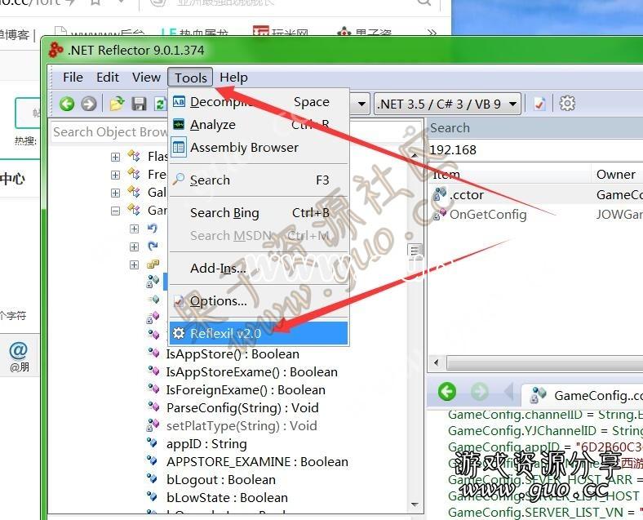This screenshot has width=643, height=520.
Task: Select the Analyze menu entry
Action: (212, 125)
